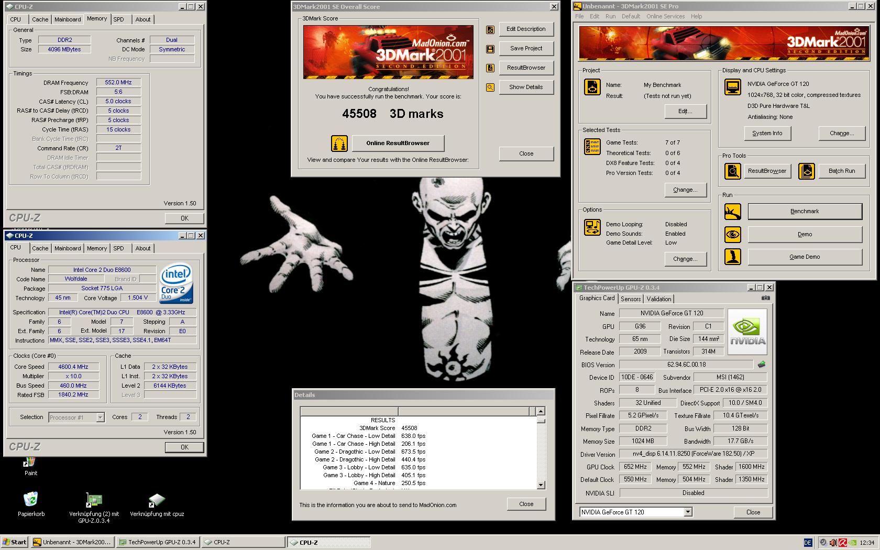Click Change... in Display and CPU Settings
The width and height of the screenshot is (880, 550).
coord(841,133)
